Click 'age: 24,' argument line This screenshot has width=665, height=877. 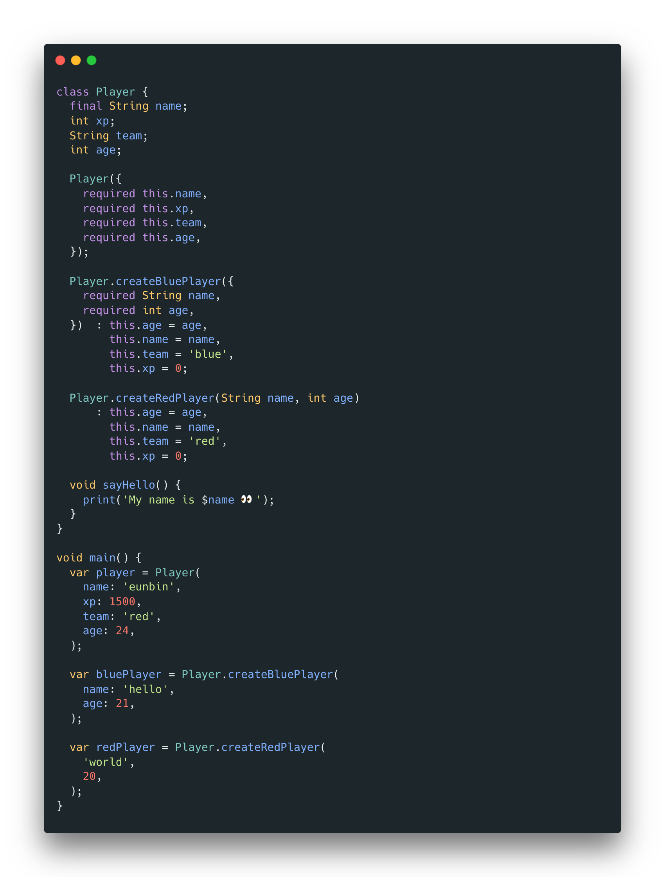click(109, 631)
